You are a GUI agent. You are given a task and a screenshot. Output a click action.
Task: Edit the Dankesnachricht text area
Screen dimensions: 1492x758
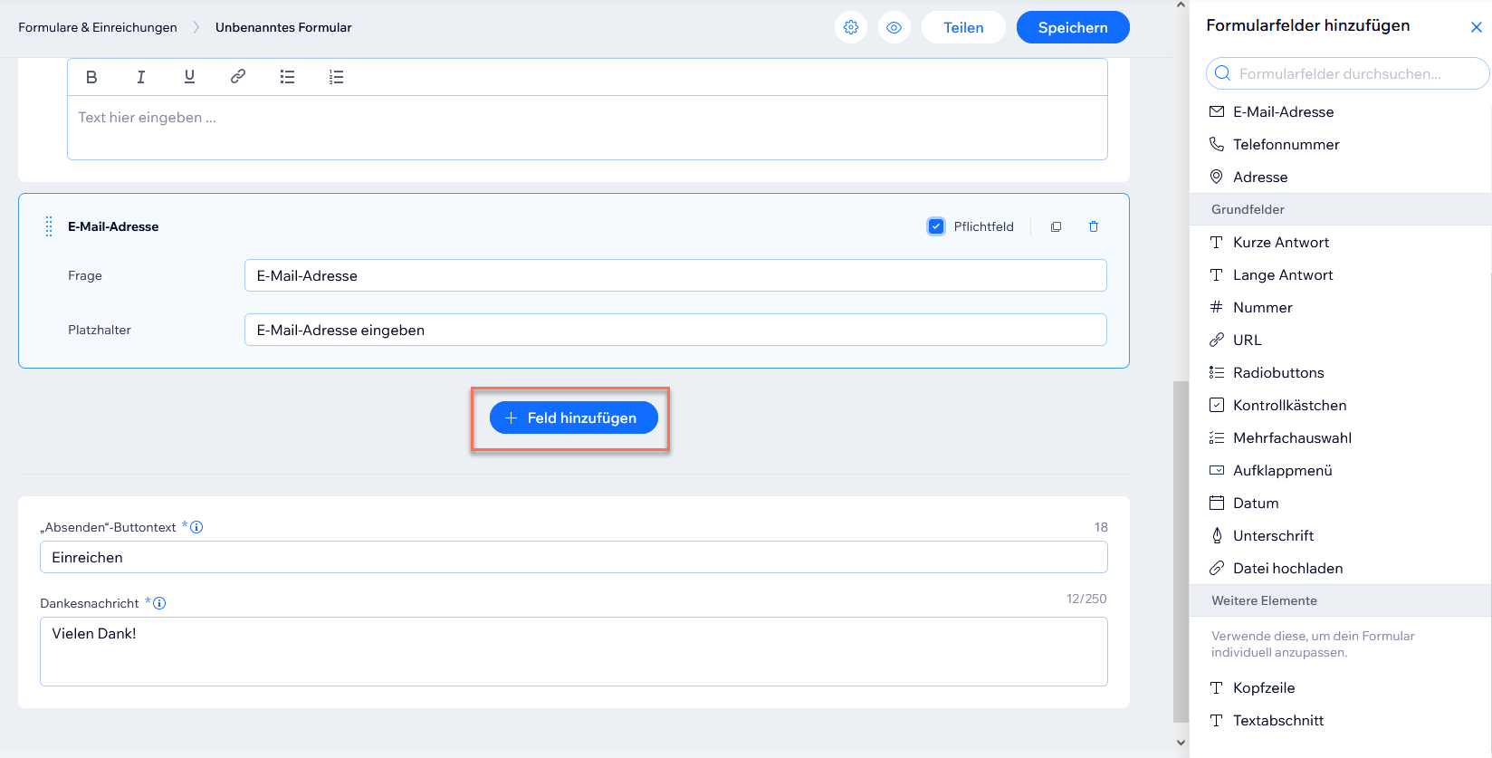[574, 651]
